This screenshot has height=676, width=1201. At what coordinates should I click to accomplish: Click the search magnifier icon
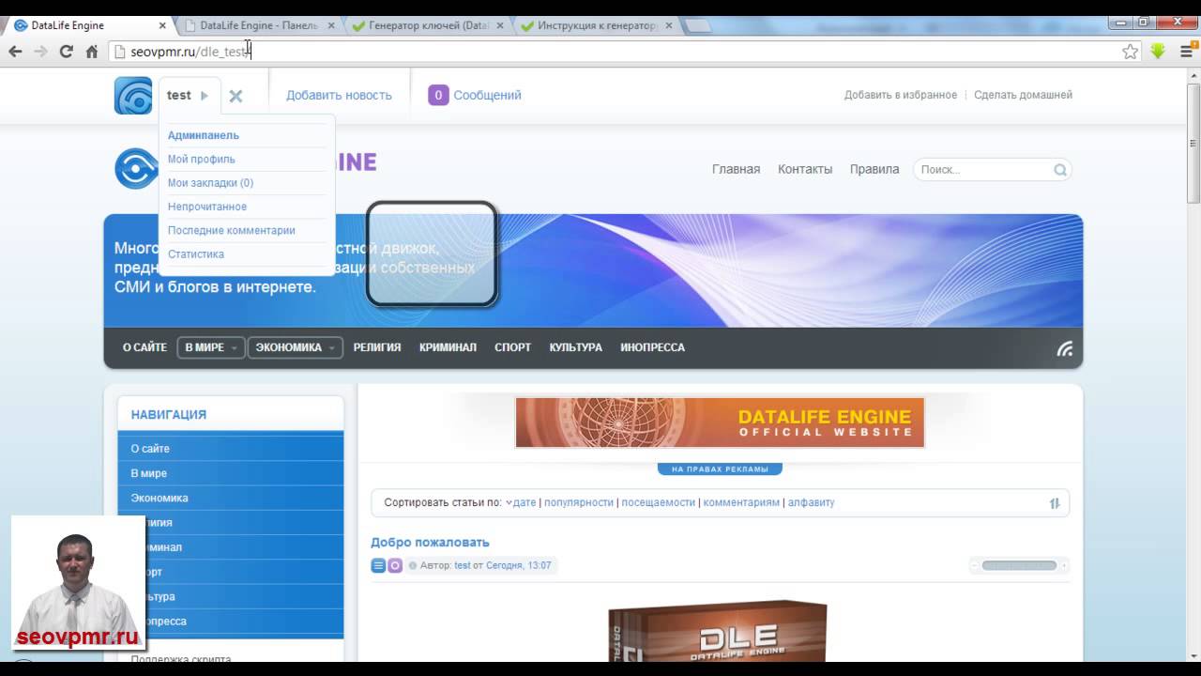click(1060, 170)
